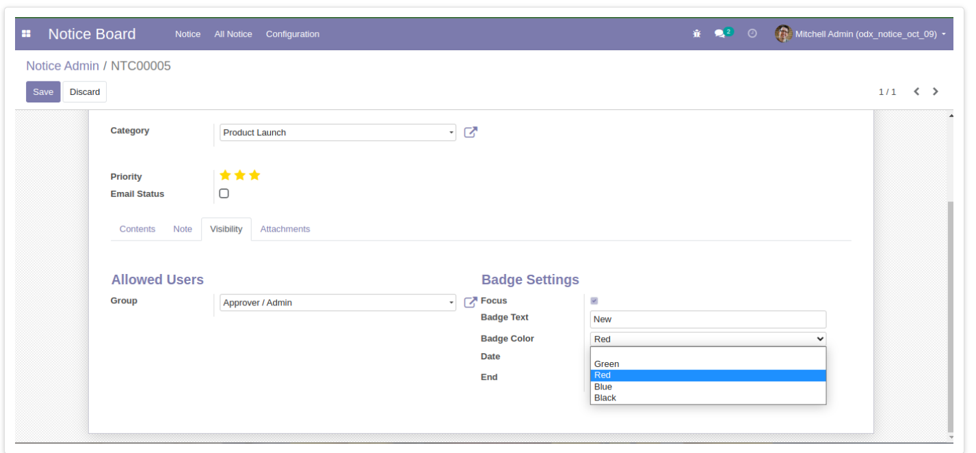Open external link for Product Launch category
The image size is (976, 453).
coord(471,133)
